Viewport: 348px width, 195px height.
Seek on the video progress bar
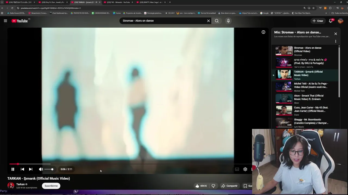[130, 164]
